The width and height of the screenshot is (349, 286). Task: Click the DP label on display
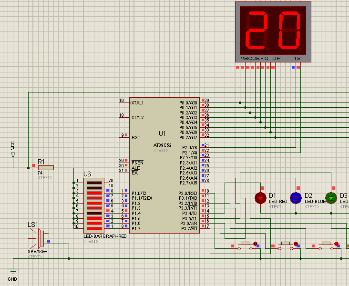click(x=277, y=58)
